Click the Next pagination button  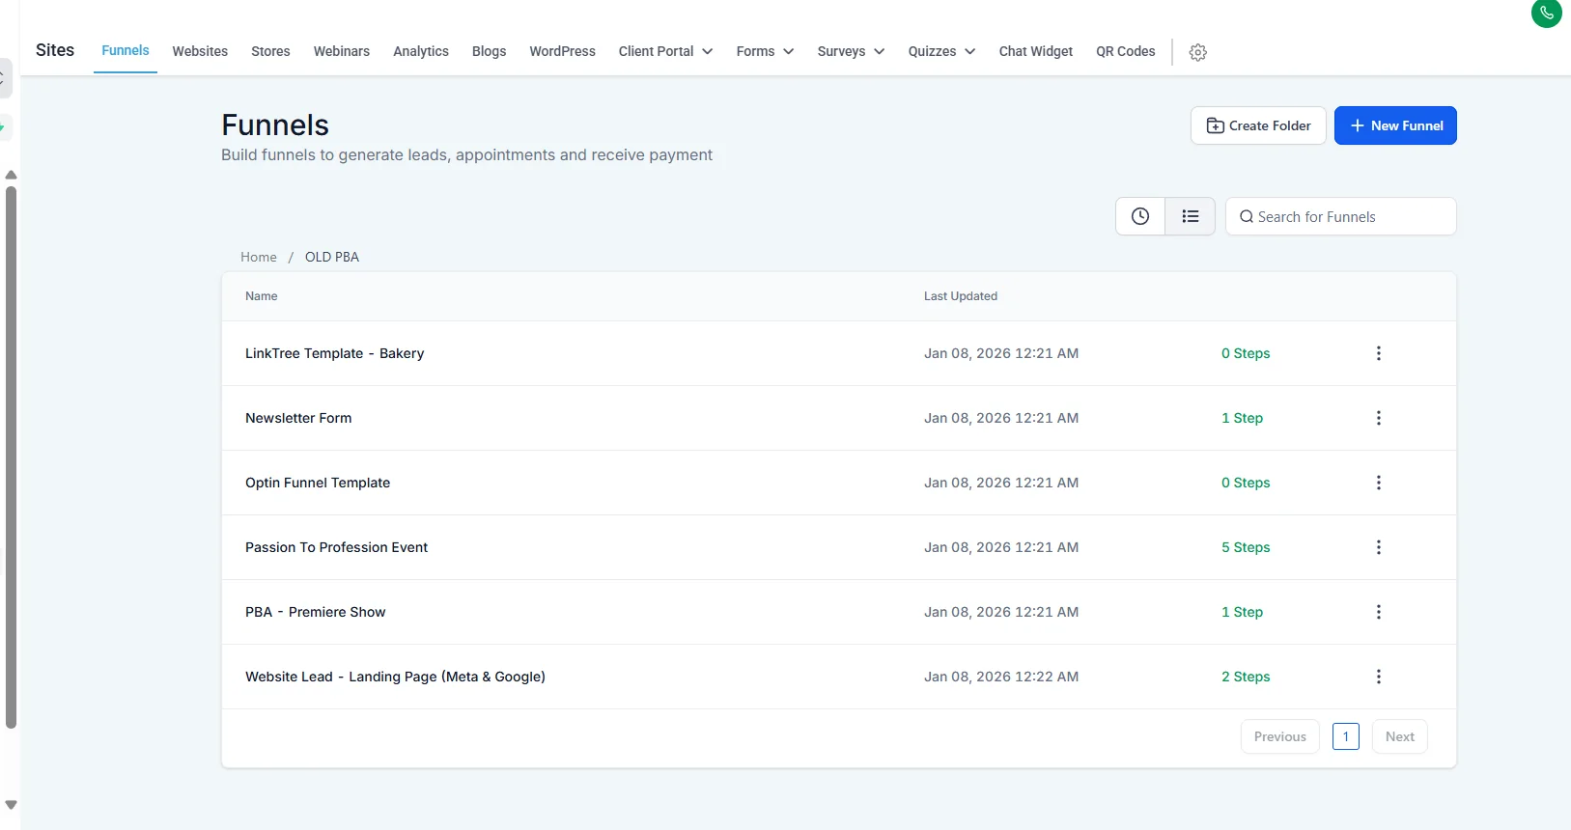(x=1400, y=736)
